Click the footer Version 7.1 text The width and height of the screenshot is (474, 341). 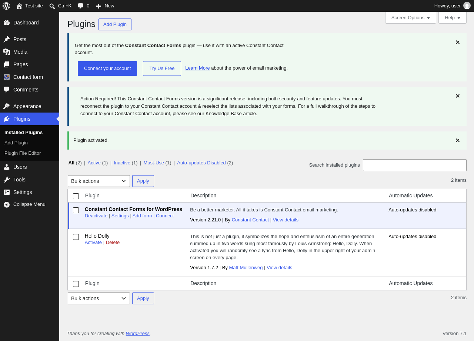pyautogui.click(x=454, y=334)
